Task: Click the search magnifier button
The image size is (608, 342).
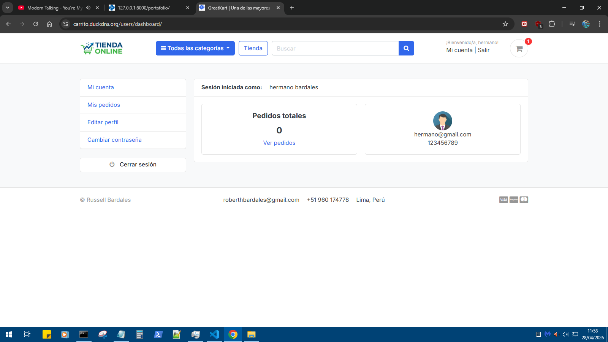Action: click(406, 48)
